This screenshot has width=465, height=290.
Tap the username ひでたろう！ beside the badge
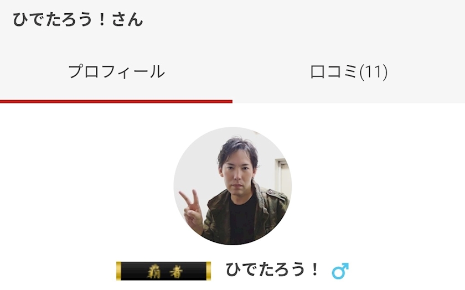point(272,270)
